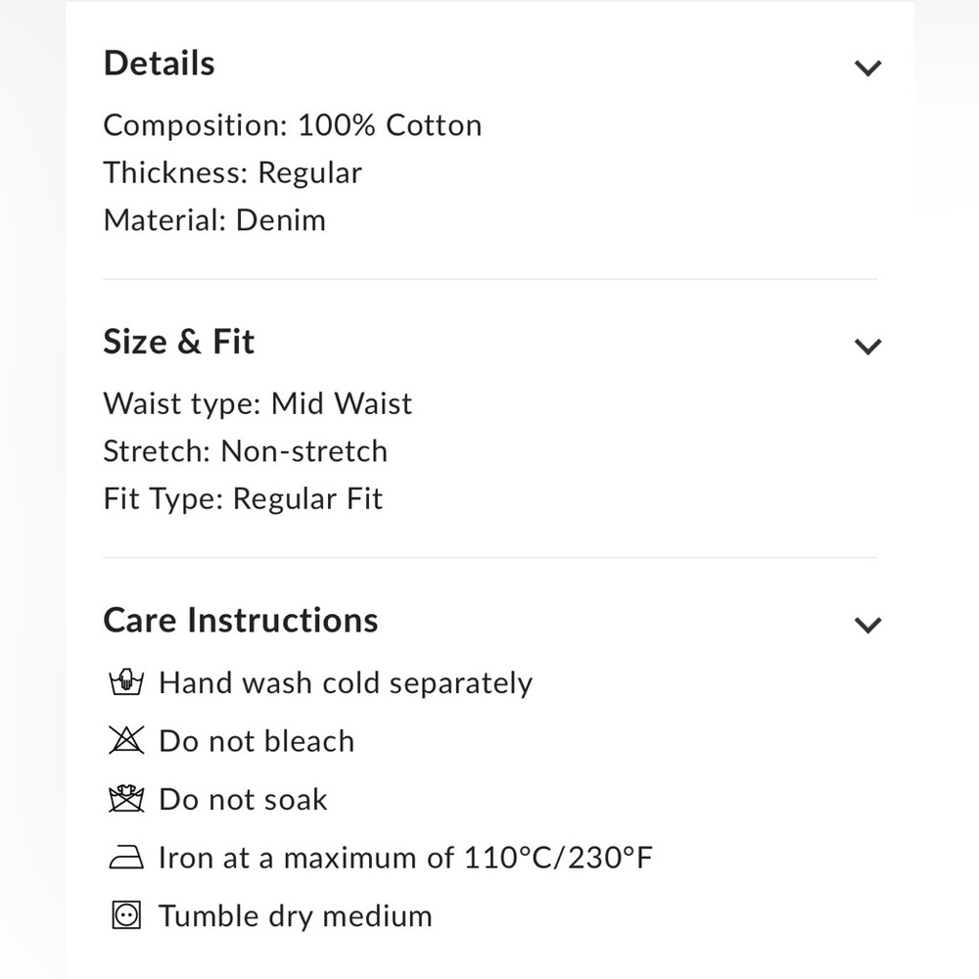Collapse the Care Instructions chevron
Image resolution: width=979 pixels, height=979 pixels.
tap(867, 625)
